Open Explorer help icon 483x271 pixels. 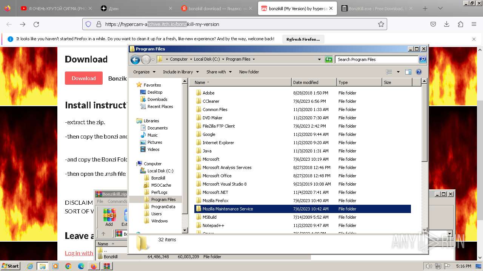coord(418,72)
